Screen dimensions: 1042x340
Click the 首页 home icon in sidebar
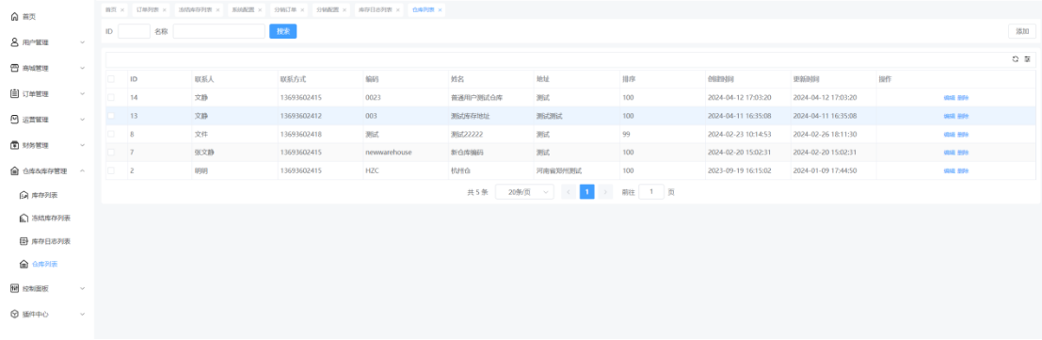click(15, 17)
